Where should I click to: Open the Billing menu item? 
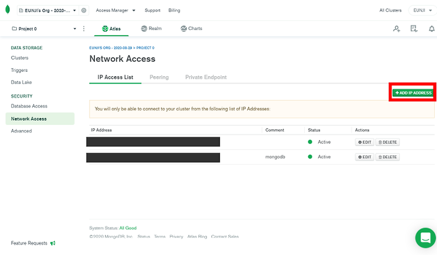[174, 11]
